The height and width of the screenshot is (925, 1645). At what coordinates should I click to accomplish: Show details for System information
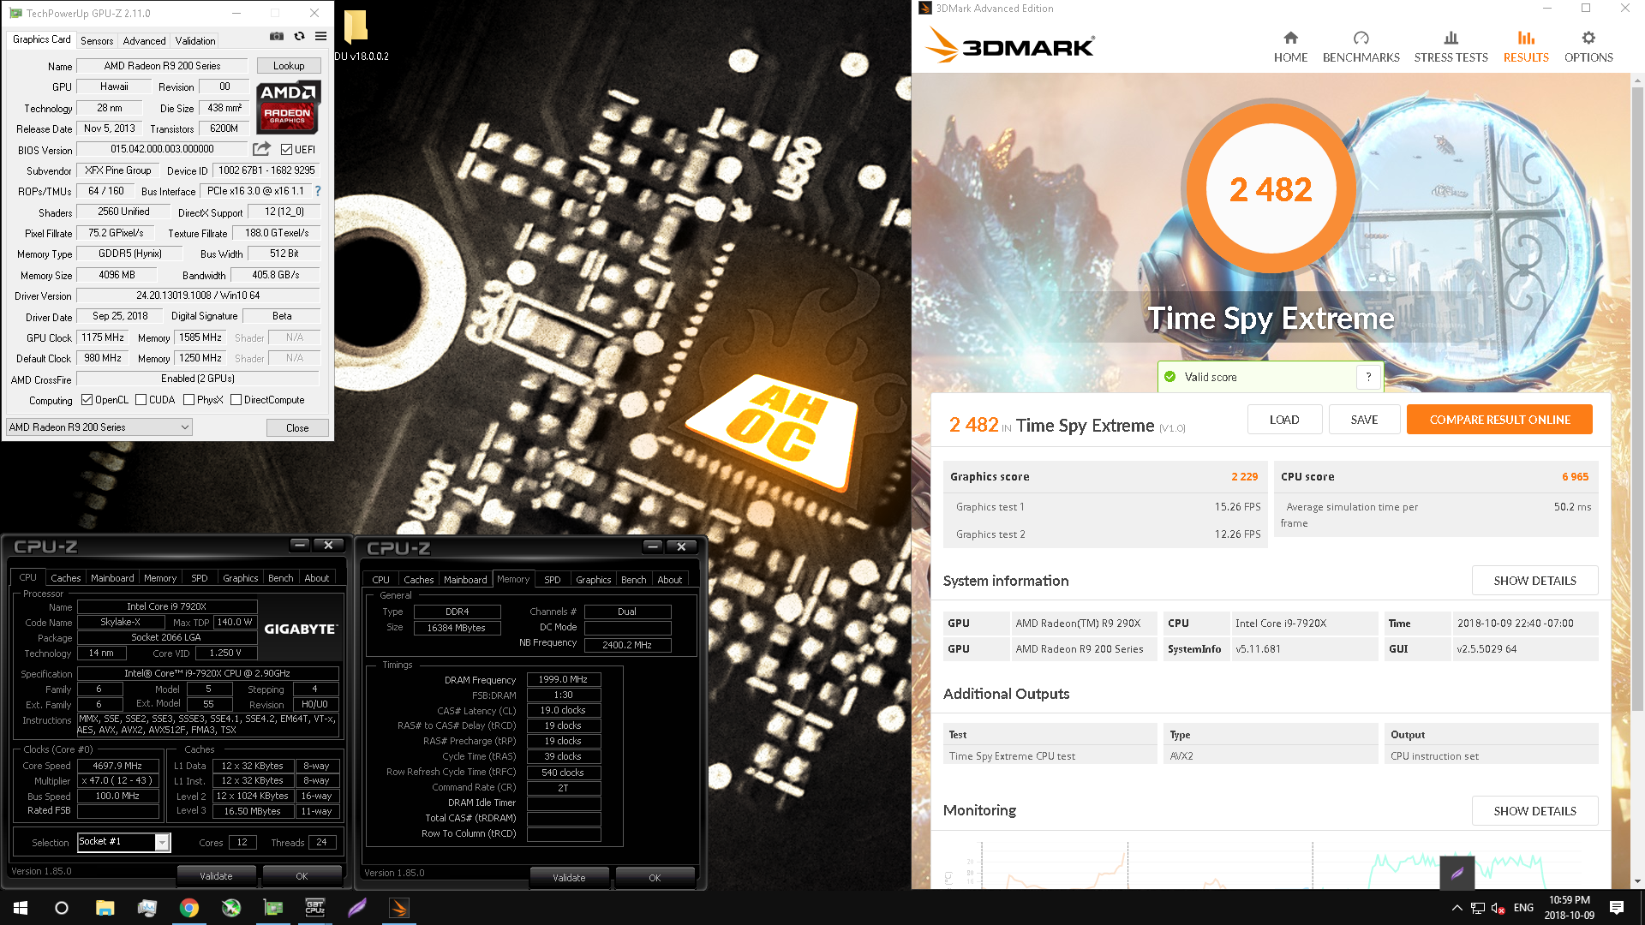pyautogui.click(x=1534, y=581)
